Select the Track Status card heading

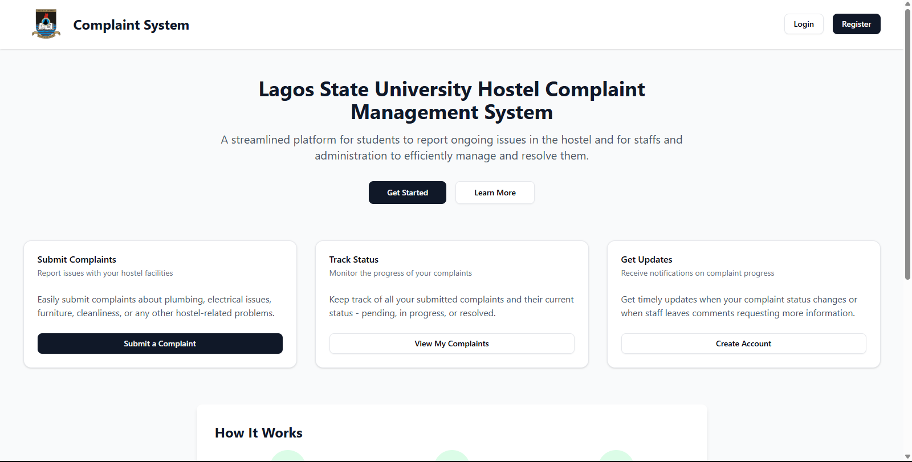coord(353,259)
